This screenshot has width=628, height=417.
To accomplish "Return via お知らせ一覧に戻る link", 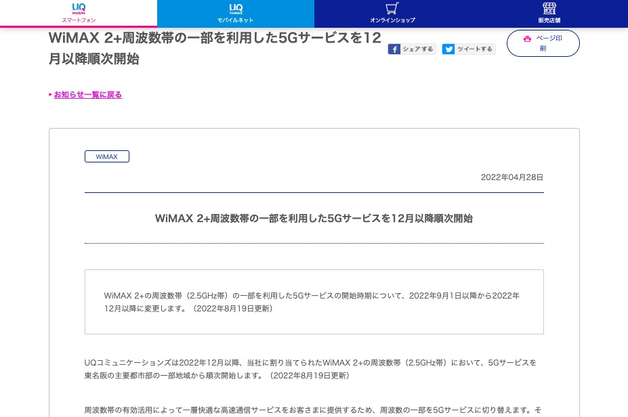I will [87, 95].
